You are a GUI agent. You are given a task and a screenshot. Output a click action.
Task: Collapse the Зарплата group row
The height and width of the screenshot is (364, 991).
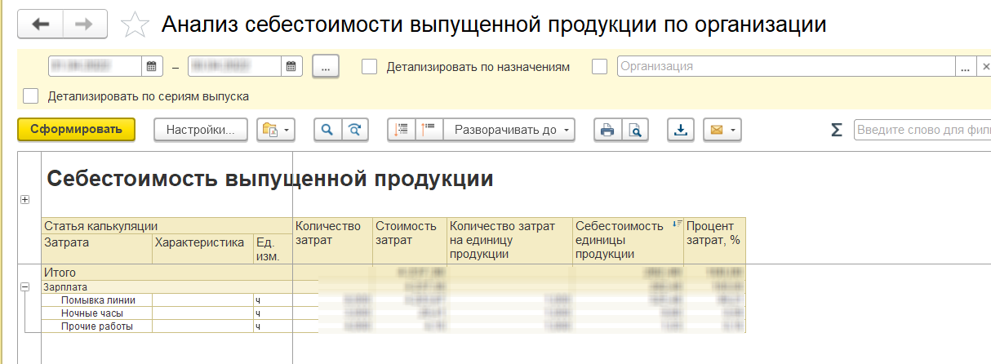tap(24, 287)
